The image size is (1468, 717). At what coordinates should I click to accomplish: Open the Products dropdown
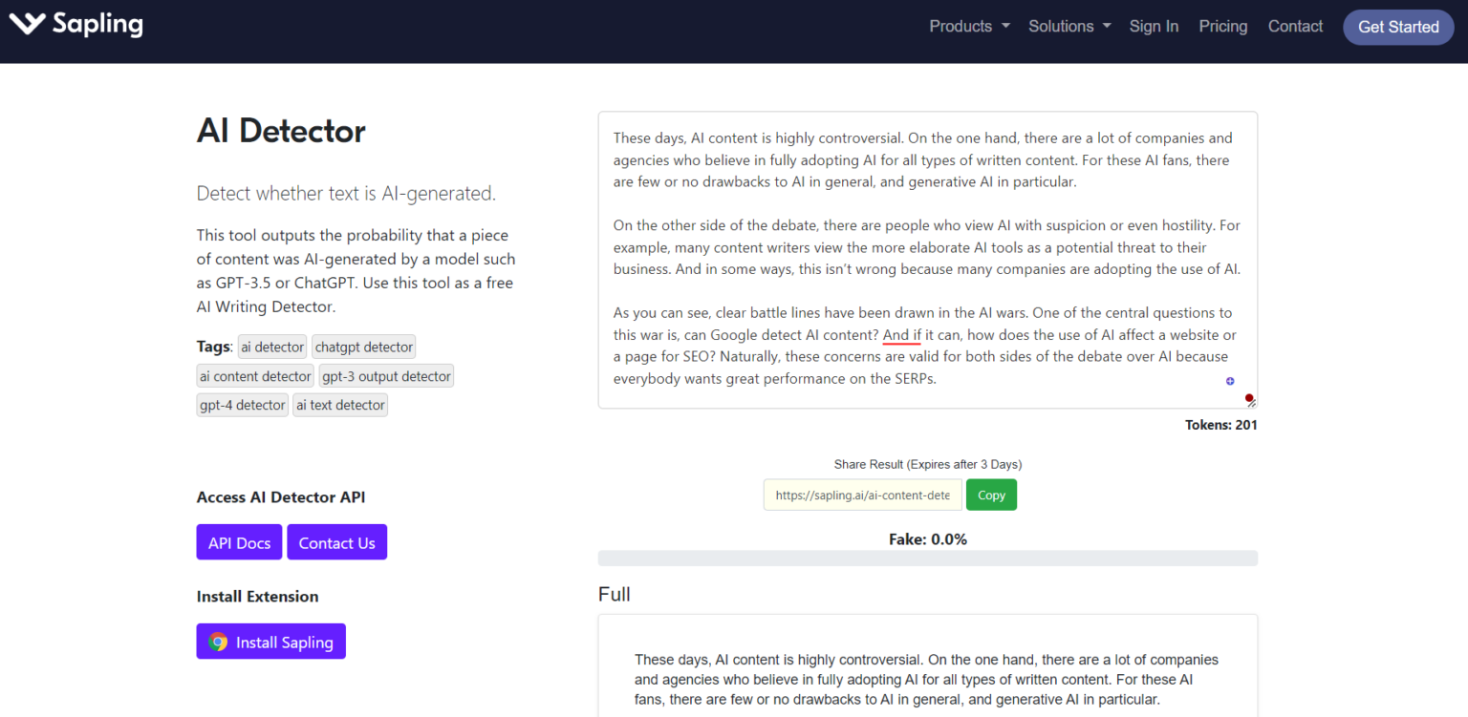(x=968, y=26)
